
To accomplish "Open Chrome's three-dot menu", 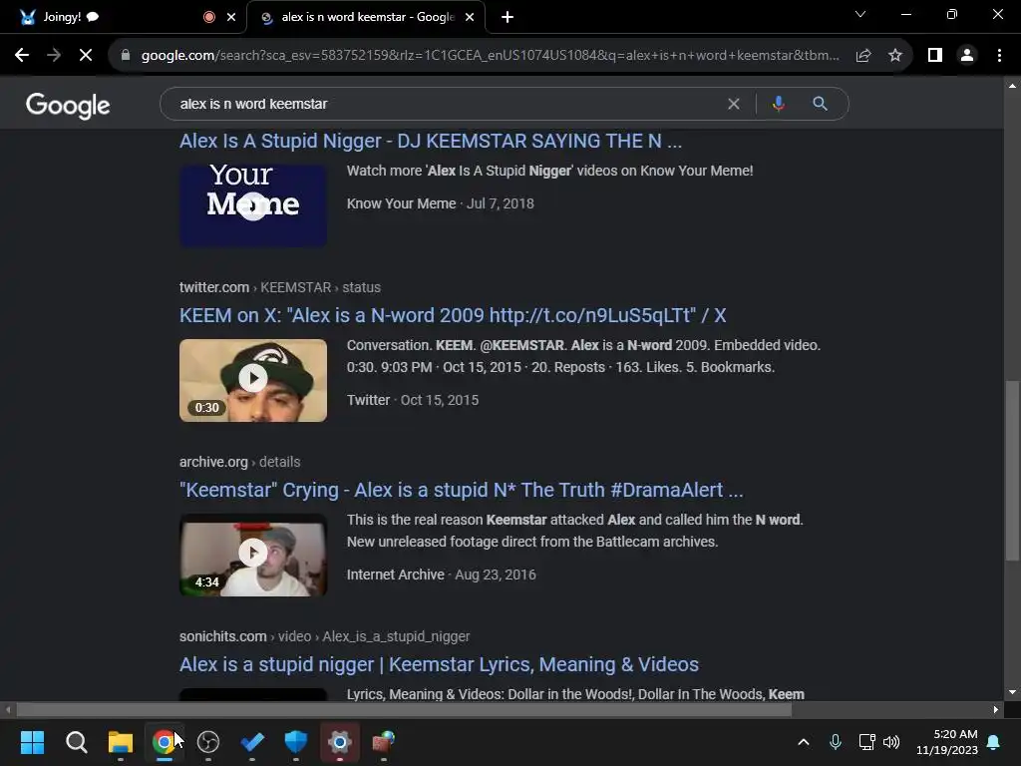I will click(999, 56).
